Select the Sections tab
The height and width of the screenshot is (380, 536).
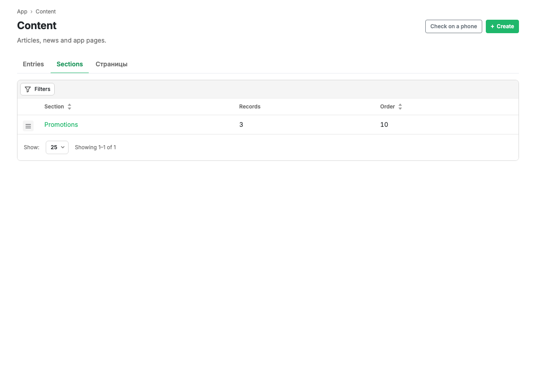70,64
